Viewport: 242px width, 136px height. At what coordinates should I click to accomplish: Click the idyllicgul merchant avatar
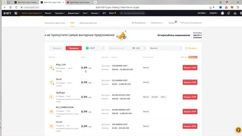pos(51,97)
